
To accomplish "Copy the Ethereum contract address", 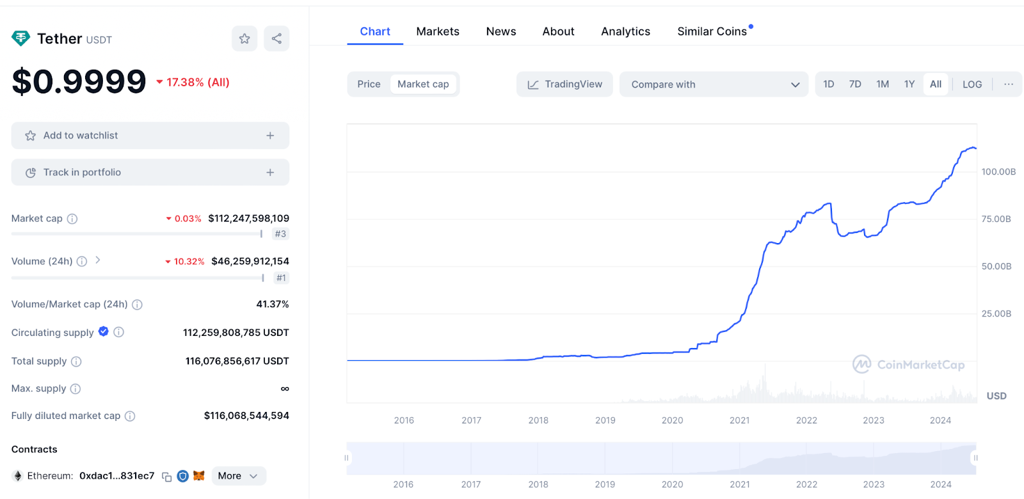I will pos(166,477).
